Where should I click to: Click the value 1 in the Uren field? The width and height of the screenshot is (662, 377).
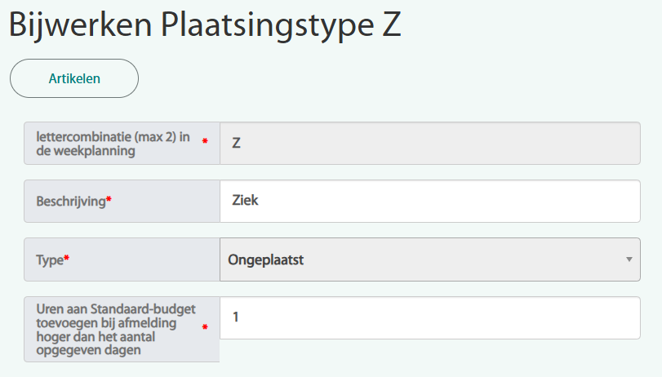coord(236,317)
